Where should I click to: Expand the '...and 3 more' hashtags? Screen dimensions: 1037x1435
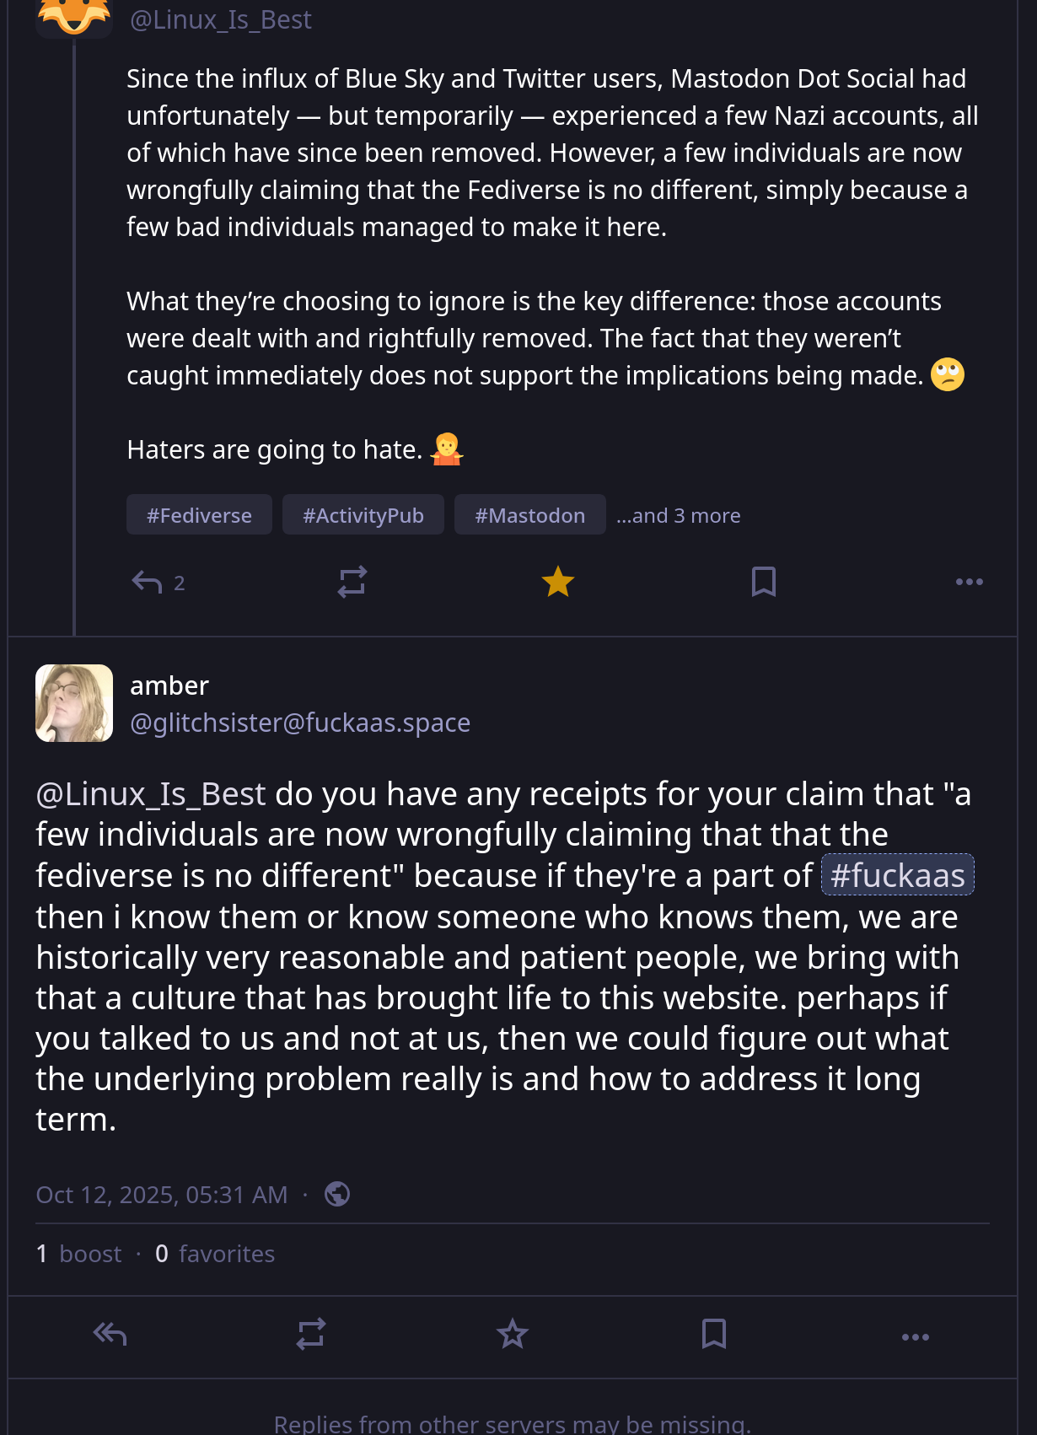click(x=678, y=515)
